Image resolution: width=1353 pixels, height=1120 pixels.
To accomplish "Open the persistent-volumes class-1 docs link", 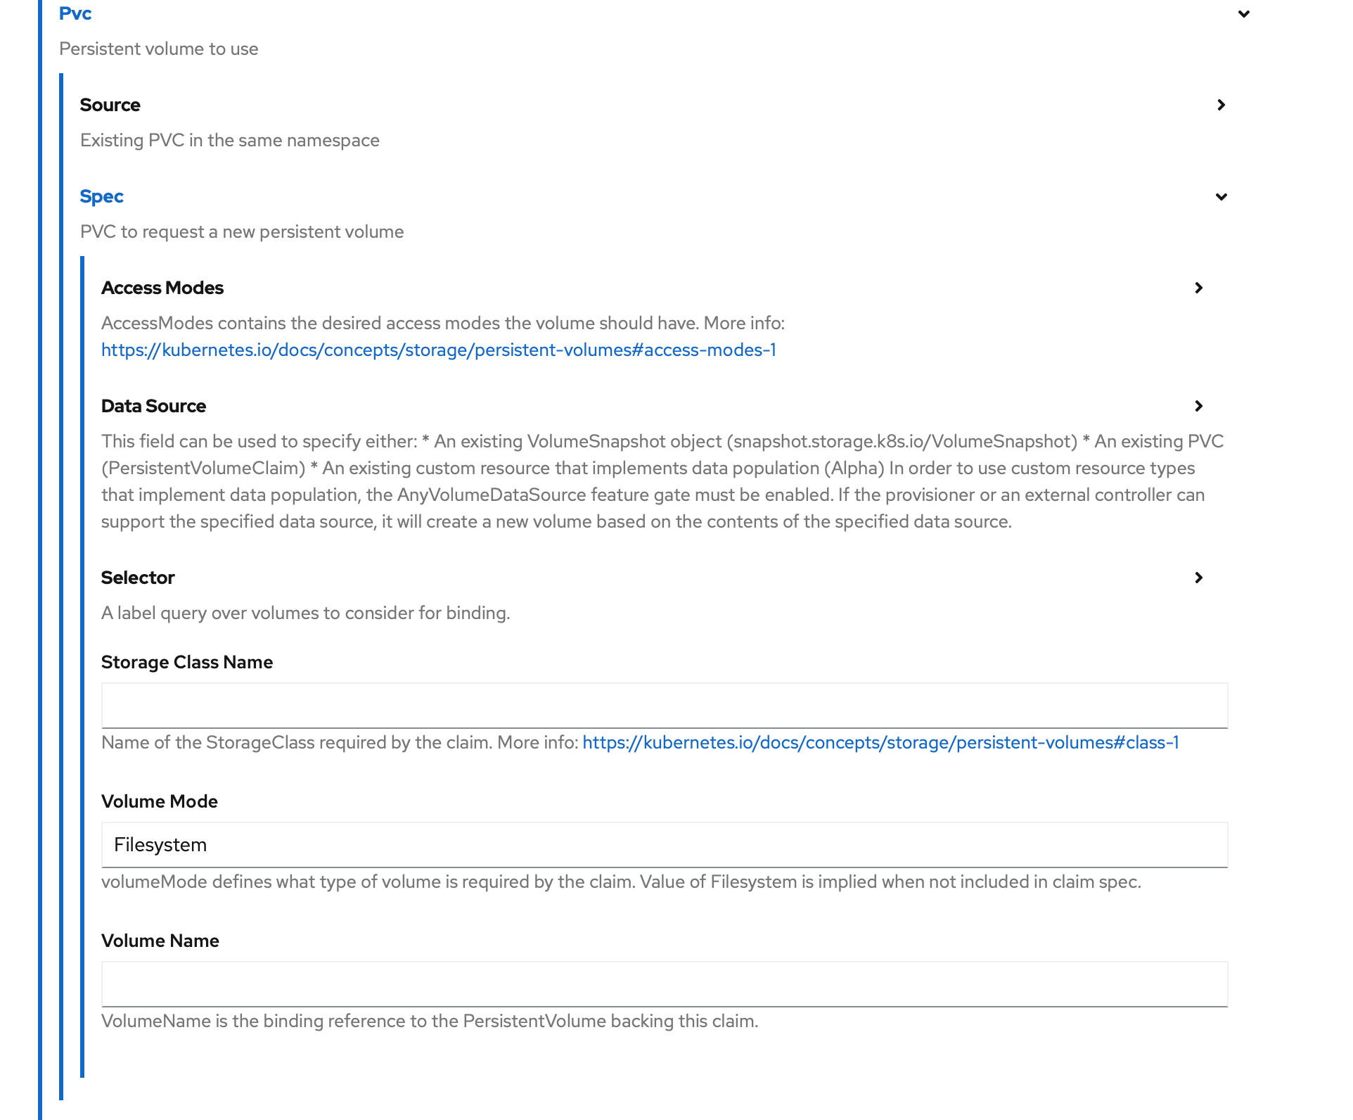I will pyautogui.click(x=881, y=742).
